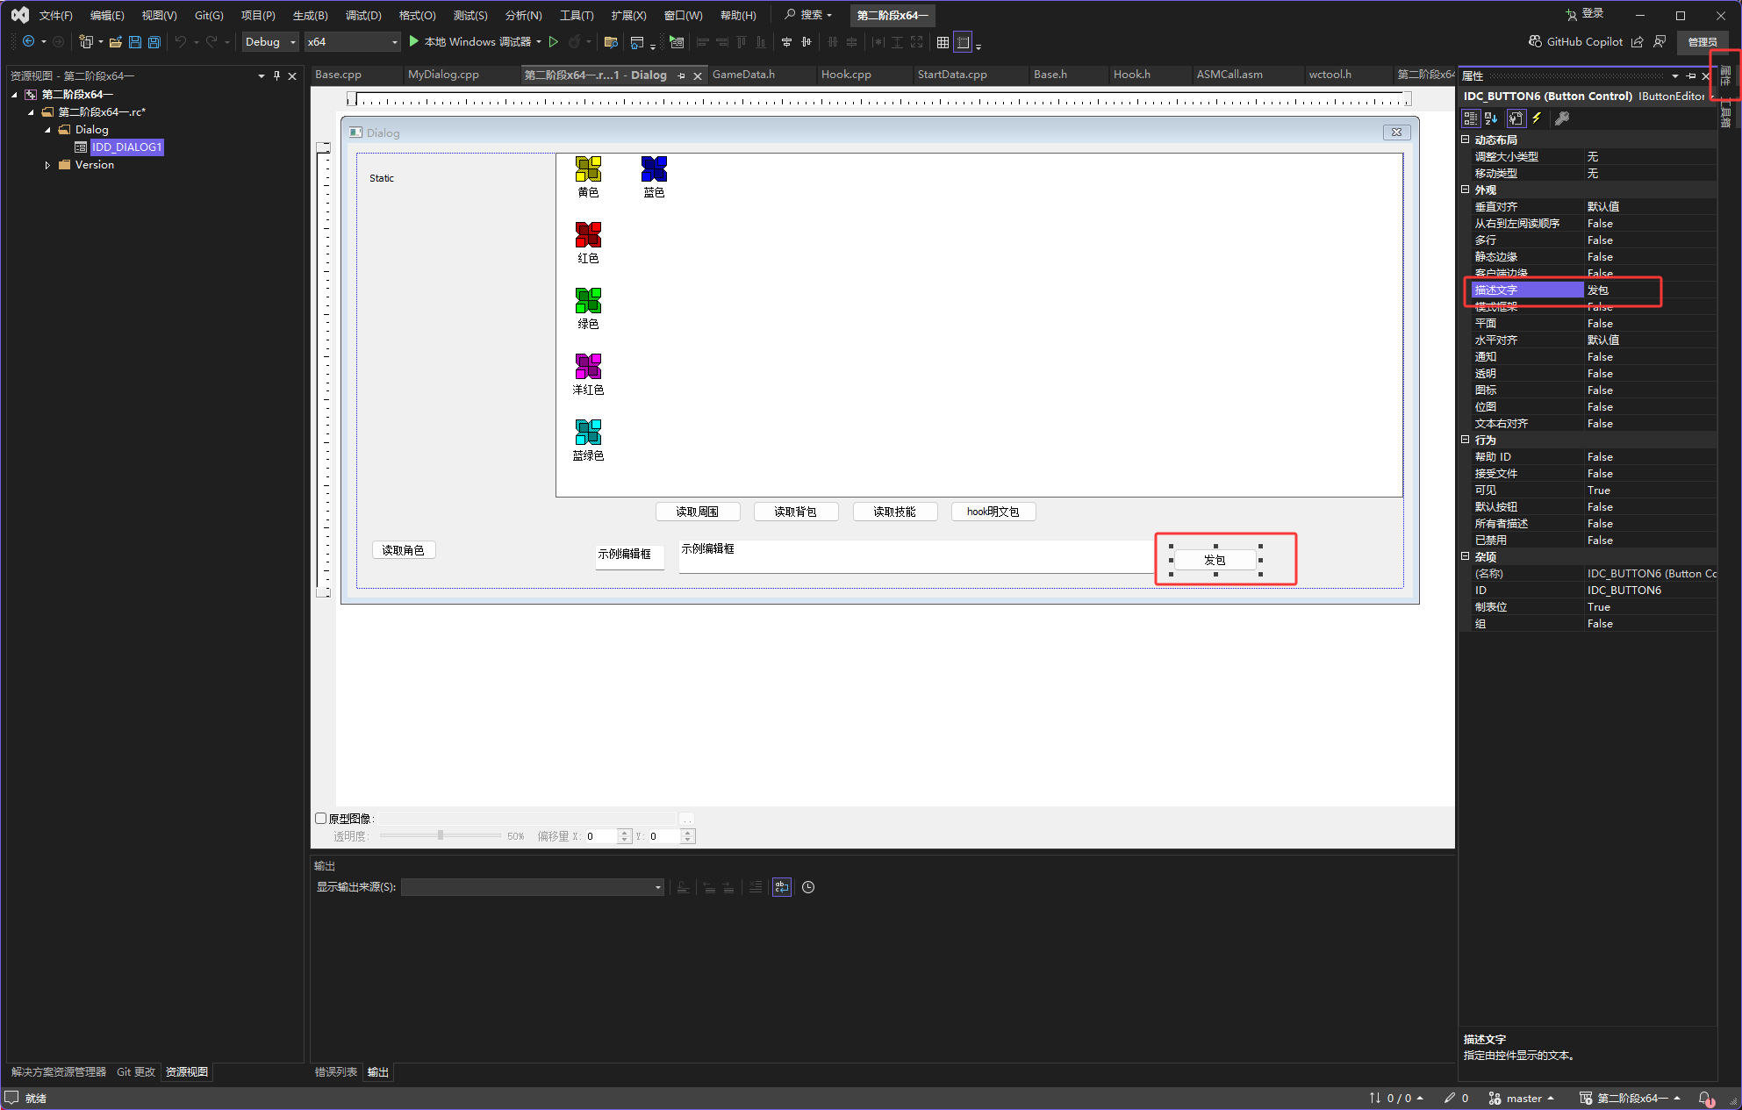This screenshot has height=1110, width=1742.
Task: Expand the Version folder in the tree
Action: pyautogui.click(x=47, y=165)
